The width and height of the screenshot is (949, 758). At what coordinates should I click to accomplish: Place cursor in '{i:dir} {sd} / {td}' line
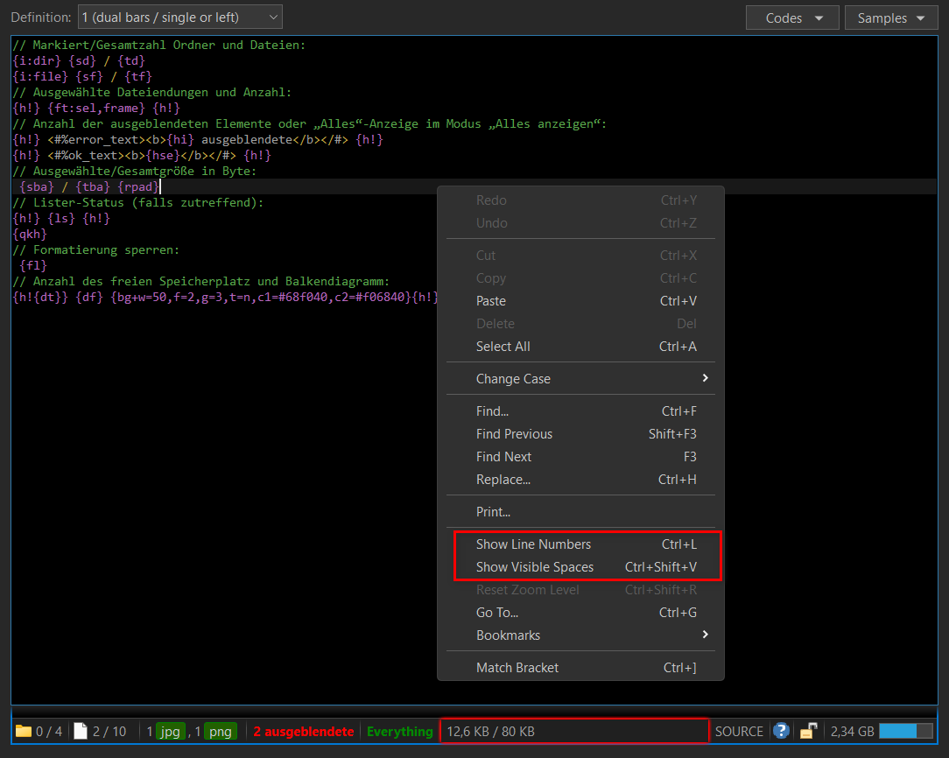79,61
